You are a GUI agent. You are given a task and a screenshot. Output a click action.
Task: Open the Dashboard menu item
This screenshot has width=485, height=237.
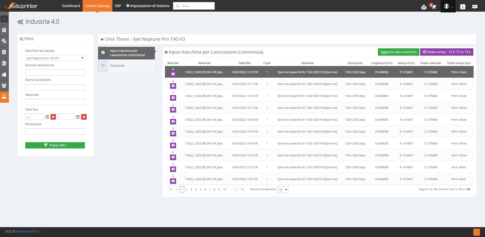(x=71, y=6)
